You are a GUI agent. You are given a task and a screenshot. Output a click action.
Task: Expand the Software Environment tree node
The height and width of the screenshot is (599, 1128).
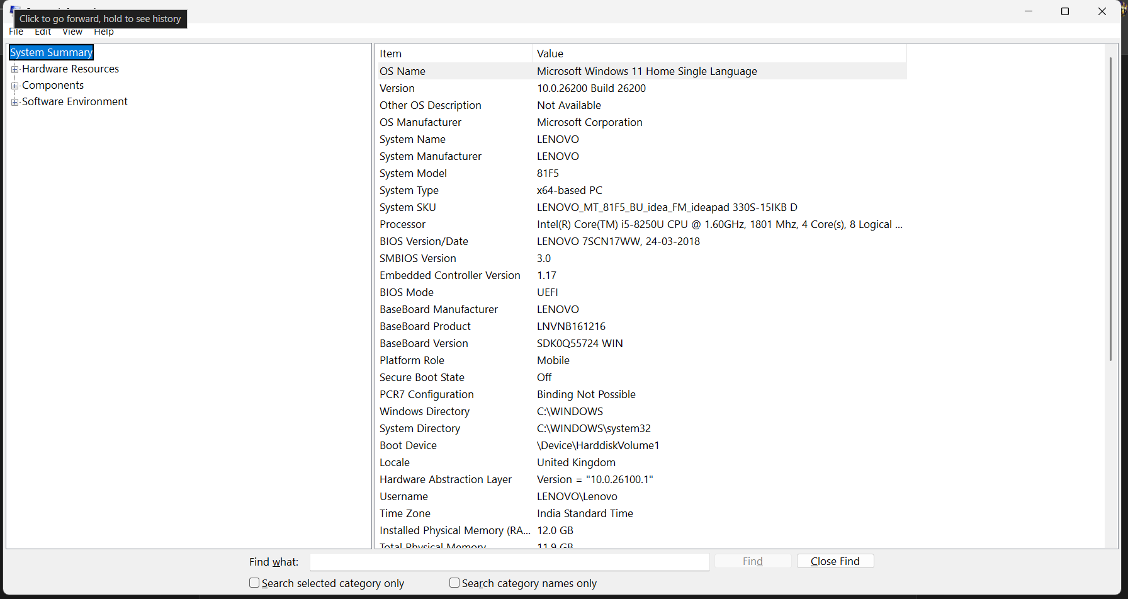[x=15, y=102]
